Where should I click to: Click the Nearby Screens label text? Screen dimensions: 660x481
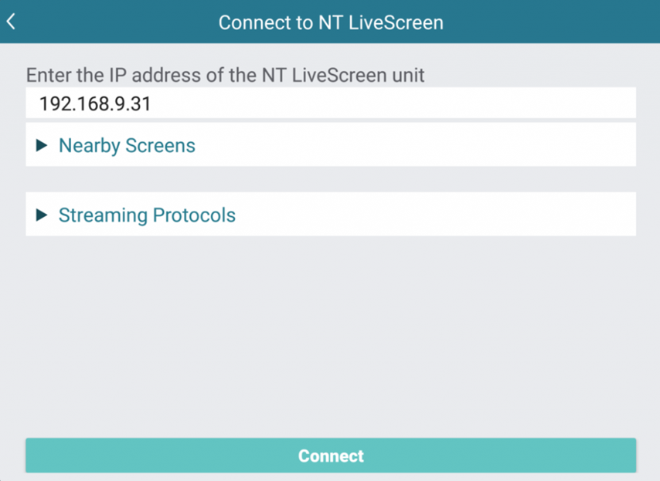click(127, 146)
